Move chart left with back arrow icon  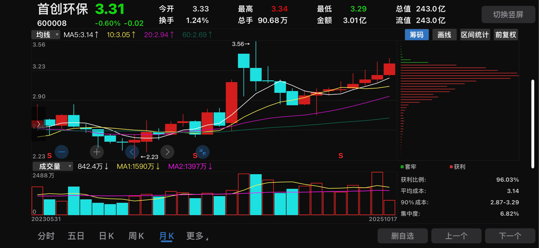132,152
